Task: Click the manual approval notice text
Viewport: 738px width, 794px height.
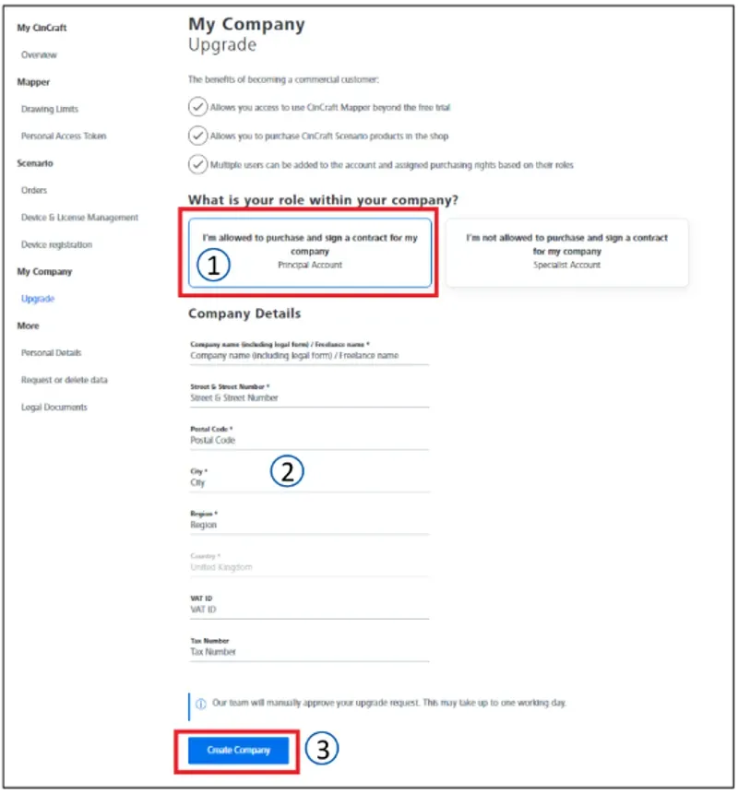Action: coord(389,703)
